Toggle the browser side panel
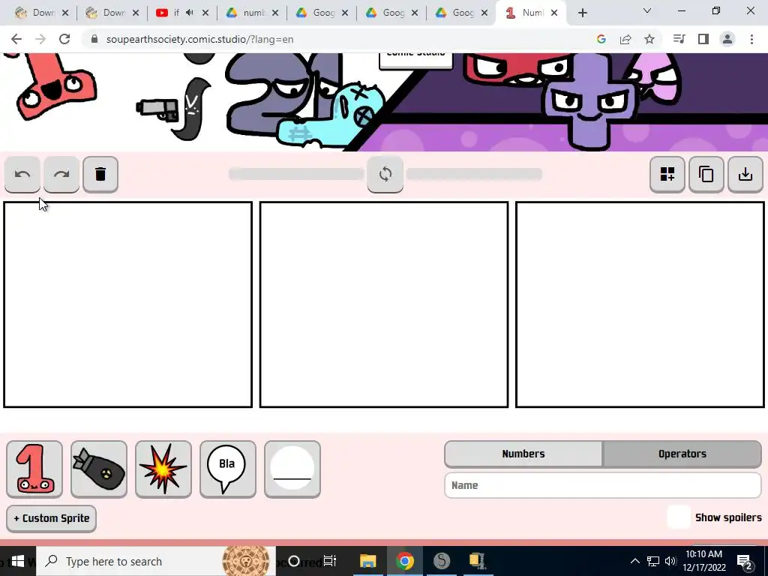The width and height of the screenshot is (768, 576). tap(703, 39)
